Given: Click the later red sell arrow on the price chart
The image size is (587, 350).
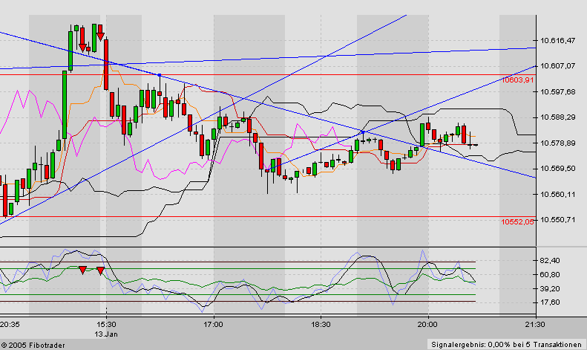Looking at the screenshot, I should click(x=100, y=36).
